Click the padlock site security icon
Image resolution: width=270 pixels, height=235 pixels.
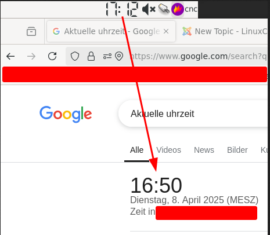91,56
